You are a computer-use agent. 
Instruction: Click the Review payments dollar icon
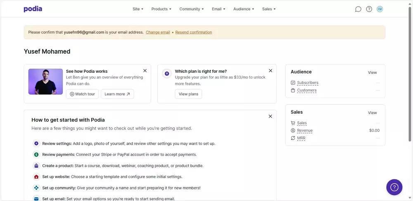pyautogui.click(x=36, y=155)
